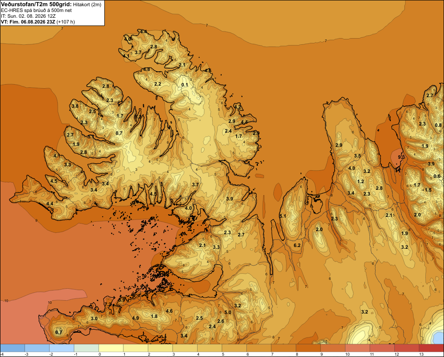This screenshot has height=357, width=444.
Task: Click the '7' tick label on the color scale
Action: 272,354
